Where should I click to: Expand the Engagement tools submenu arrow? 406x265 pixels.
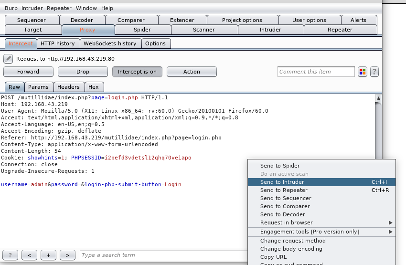(390, 232)
